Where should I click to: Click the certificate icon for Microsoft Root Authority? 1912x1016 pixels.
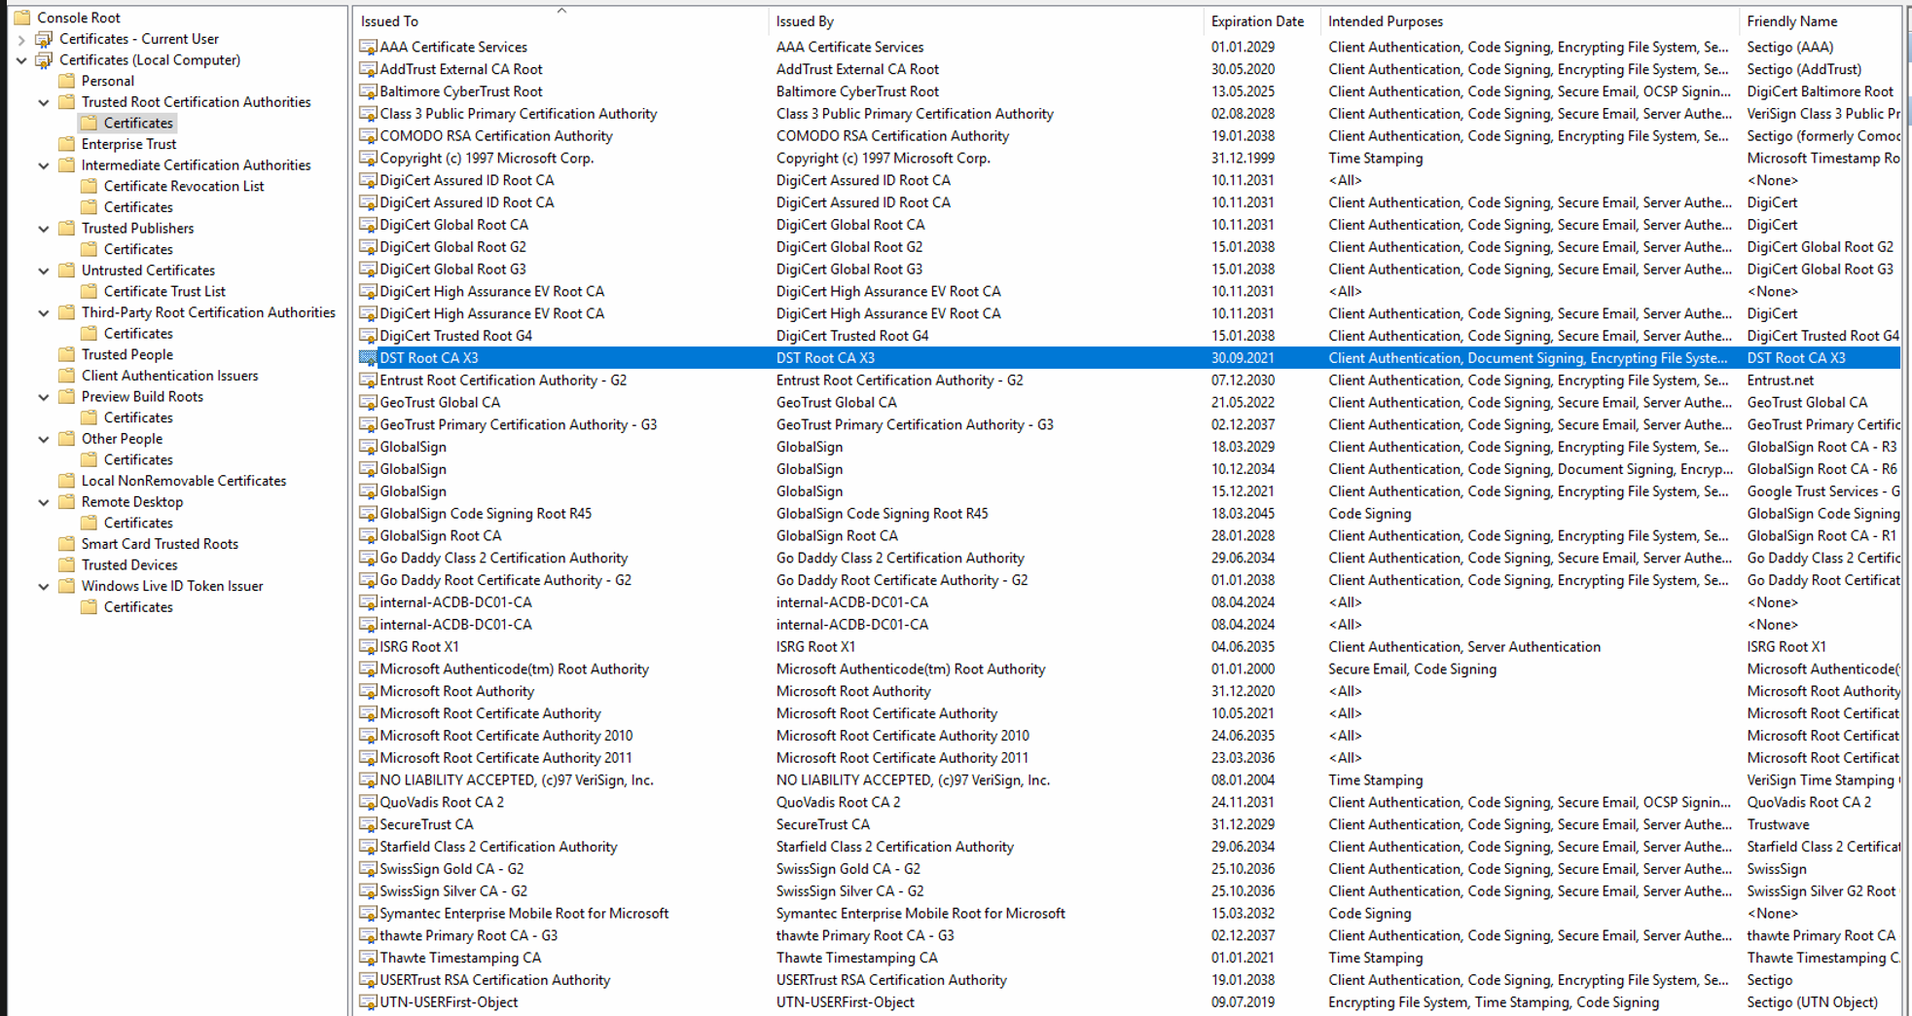coord(368,692)
